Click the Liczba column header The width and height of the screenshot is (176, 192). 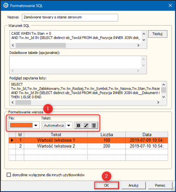point(107,134)
